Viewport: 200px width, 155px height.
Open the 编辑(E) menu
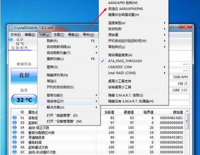[30, 34]
